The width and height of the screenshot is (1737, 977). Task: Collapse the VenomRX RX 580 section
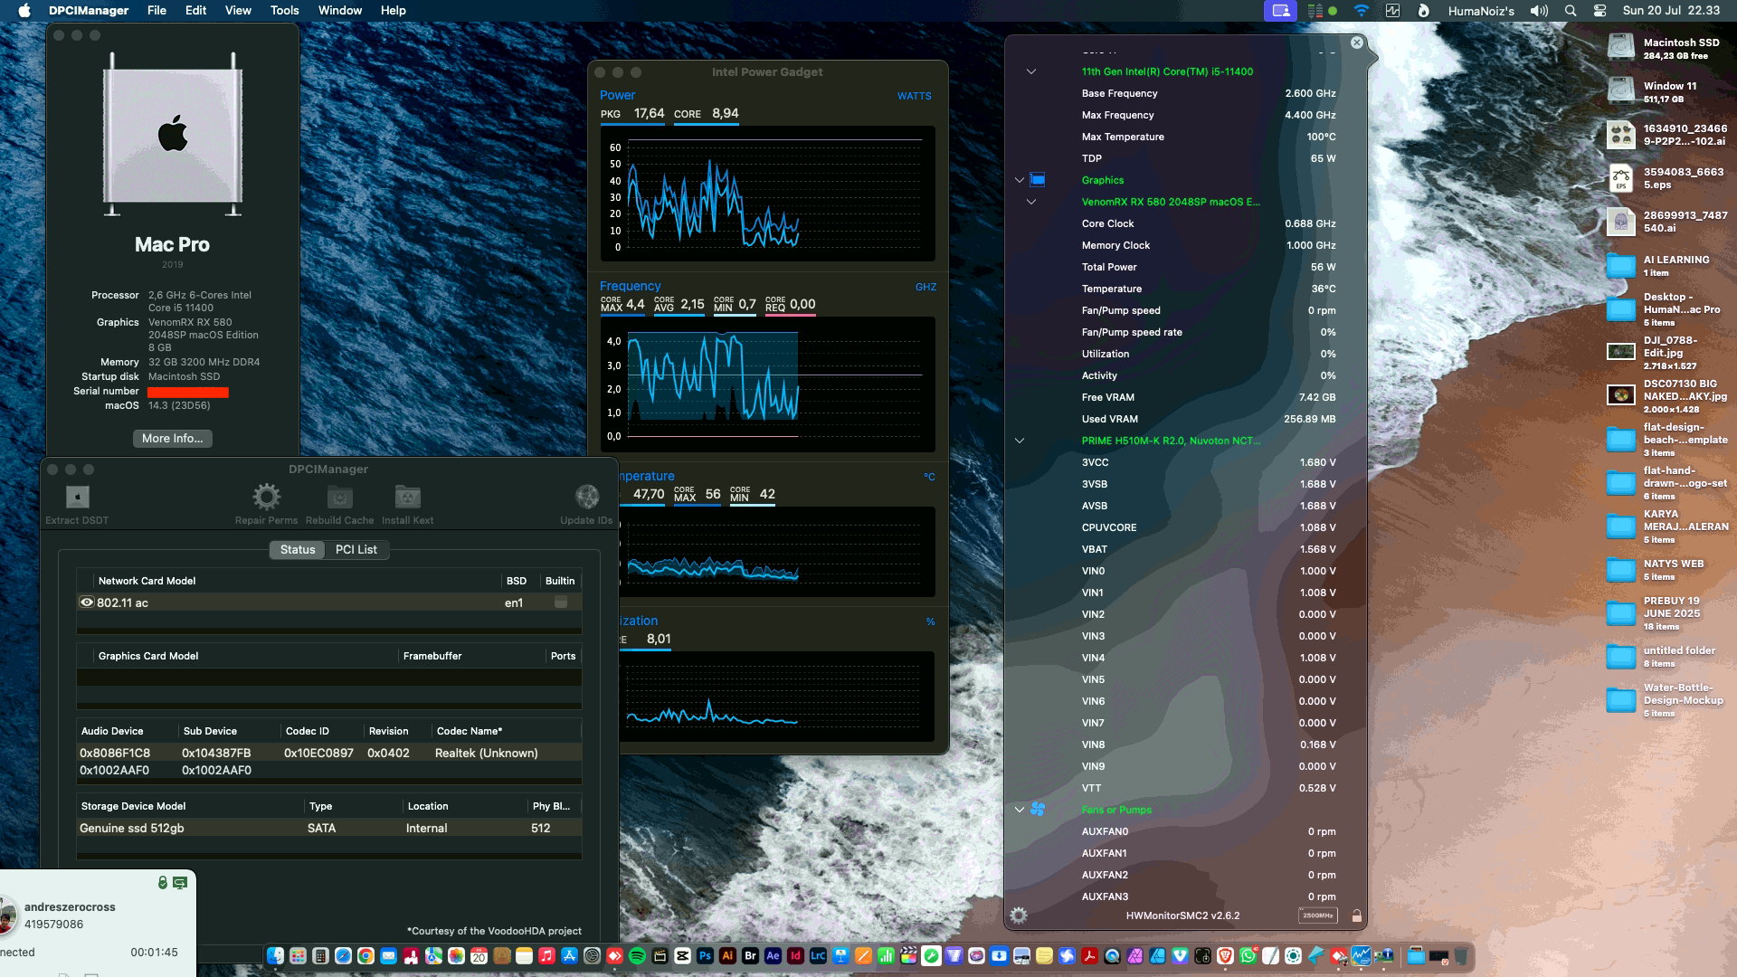click(1031, 202)
